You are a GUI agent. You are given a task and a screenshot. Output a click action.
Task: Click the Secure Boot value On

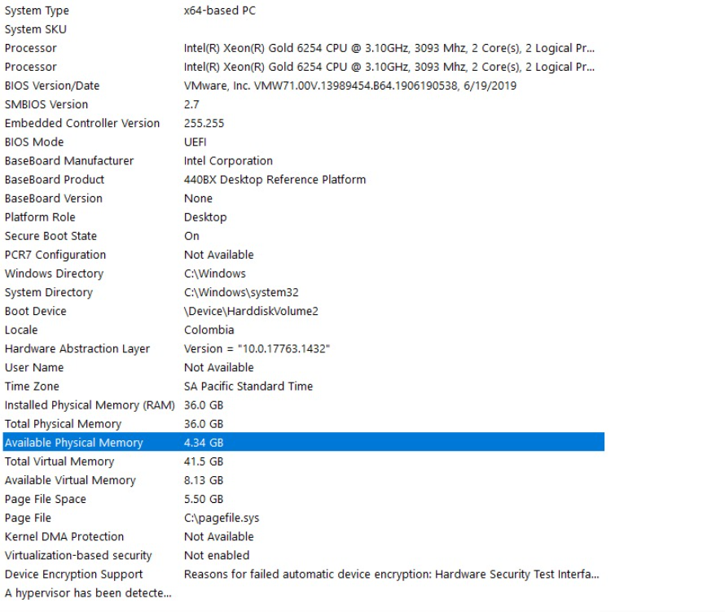(191, 236)
